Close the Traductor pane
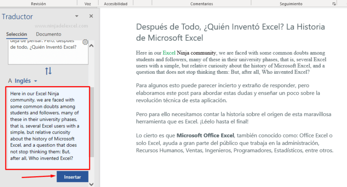This screenshot has width=347, height=187. [x=91, y=16]
